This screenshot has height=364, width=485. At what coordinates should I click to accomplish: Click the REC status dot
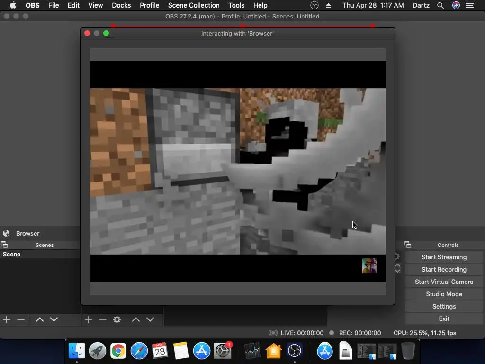pos(332,333)
